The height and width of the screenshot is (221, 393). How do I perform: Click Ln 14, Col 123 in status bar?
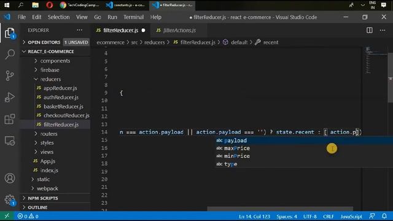(x=254, y=216)
